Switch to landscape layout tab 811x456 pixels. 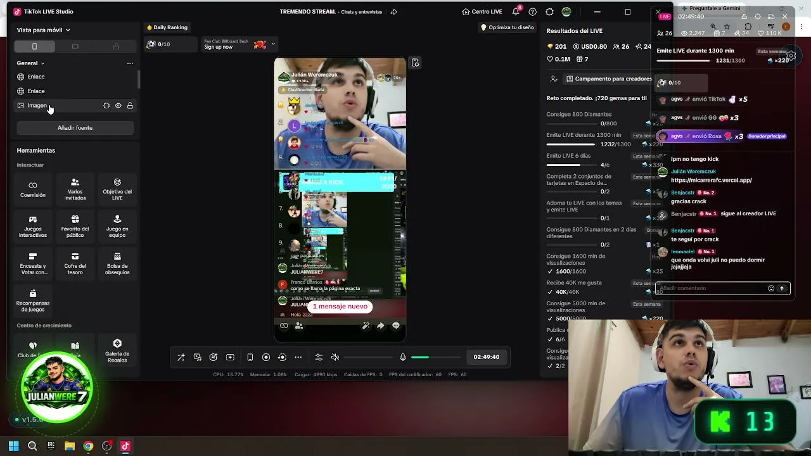[x=75, y=46]
